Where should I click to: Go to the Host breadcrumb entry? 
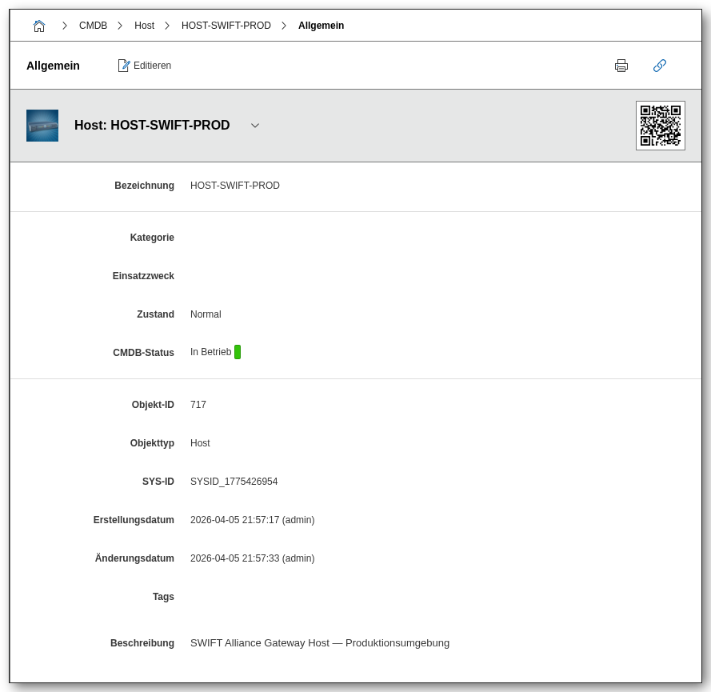tap(144, 26)
